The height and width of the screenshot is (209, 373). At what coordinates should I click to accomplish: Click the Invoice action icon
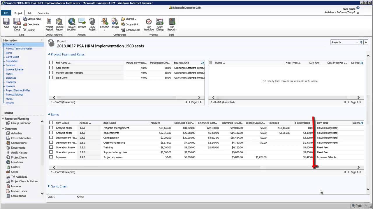(x=82, y=23)
